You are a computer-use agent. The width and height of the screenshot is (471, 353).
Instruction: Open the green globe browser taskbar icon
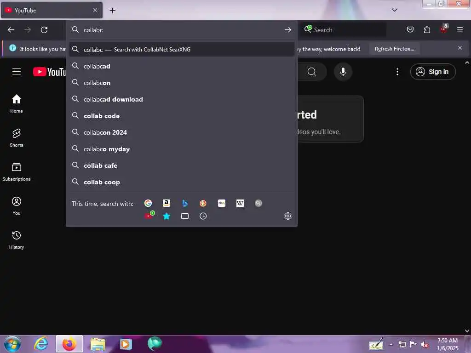(x=155, y=344)
